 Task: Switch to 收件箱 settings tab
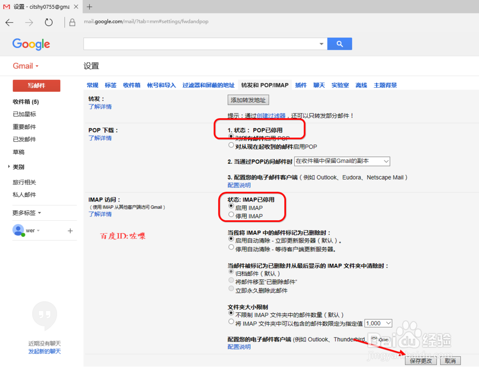tap(132, 85)
